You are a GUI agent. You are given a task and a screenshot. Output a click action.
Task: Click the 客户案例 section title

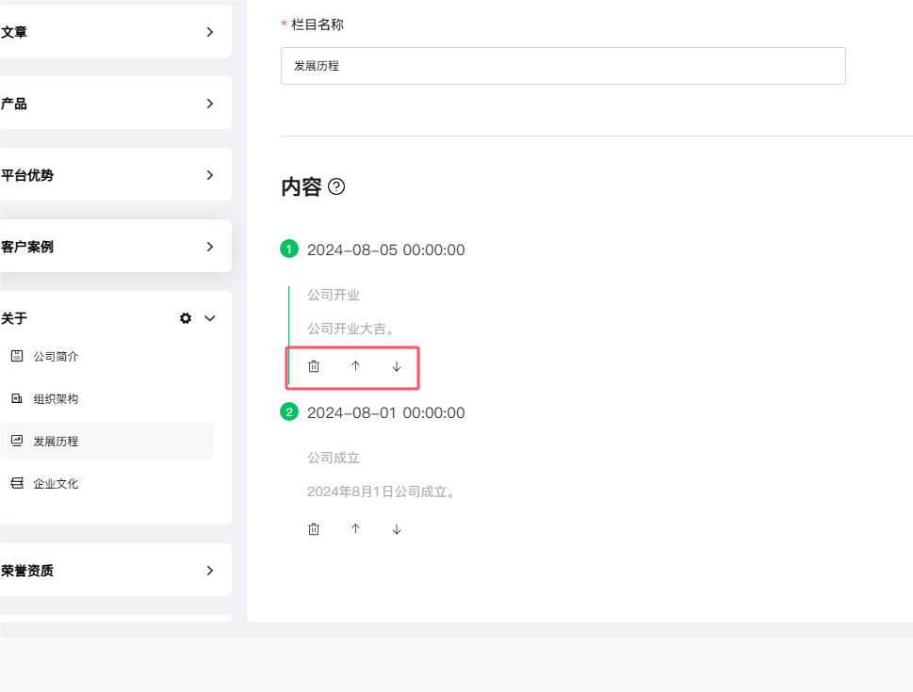point(27,247)
